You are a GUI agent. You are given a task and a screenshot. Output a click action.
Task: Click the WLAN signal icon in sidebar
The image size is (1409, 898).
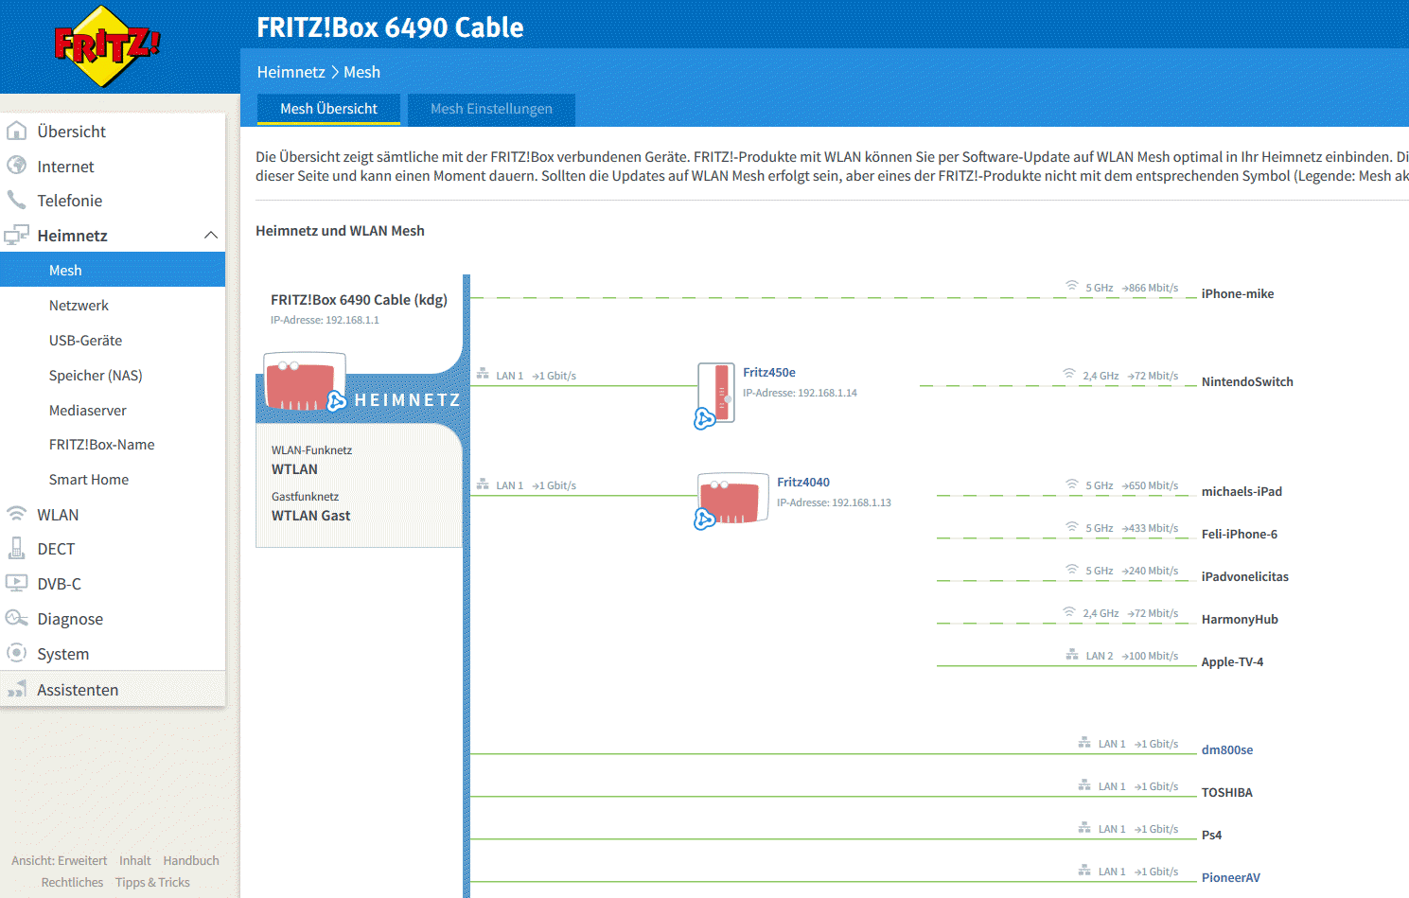click(16, 514)
